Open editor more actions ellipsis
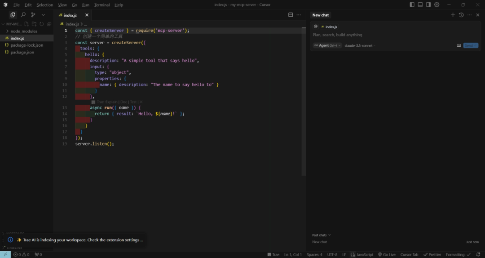This screenshot has width=485, height=258. 299,15
